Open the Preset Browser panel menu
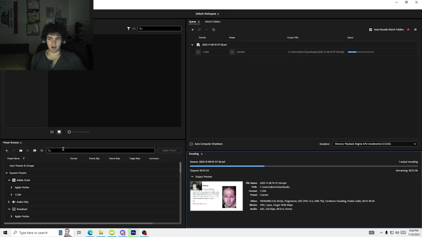422x237 pixels. coord(21,143)
